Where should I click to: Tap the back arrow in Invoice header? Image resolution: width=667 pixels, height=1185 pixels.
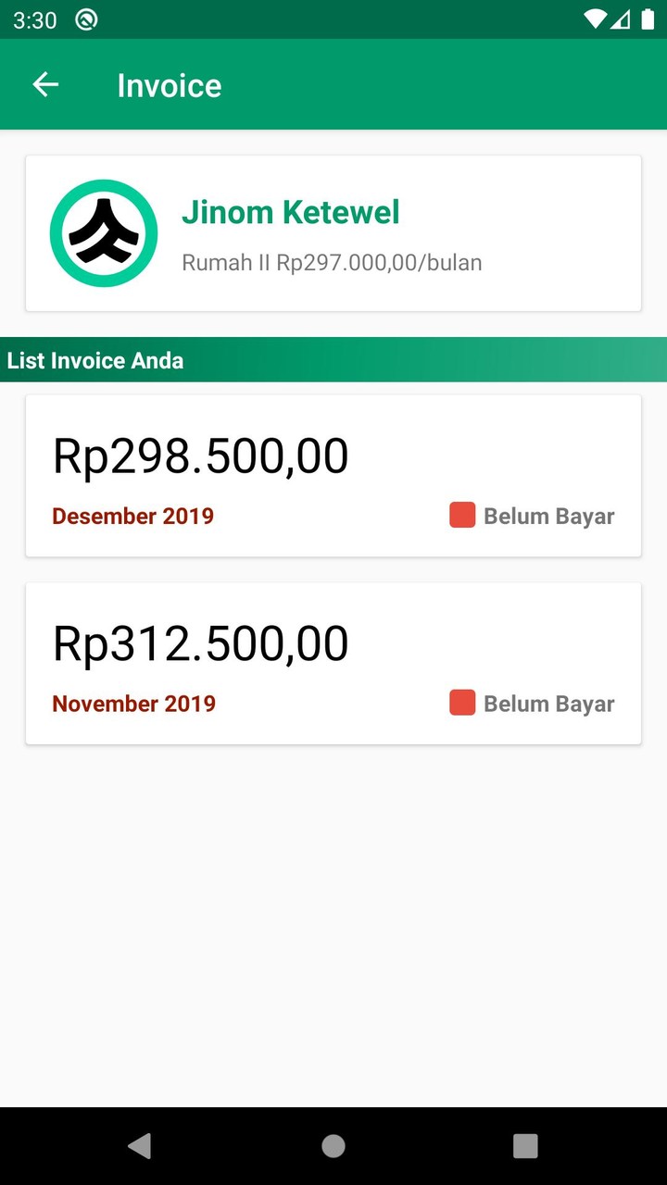[x=45, y=85]
